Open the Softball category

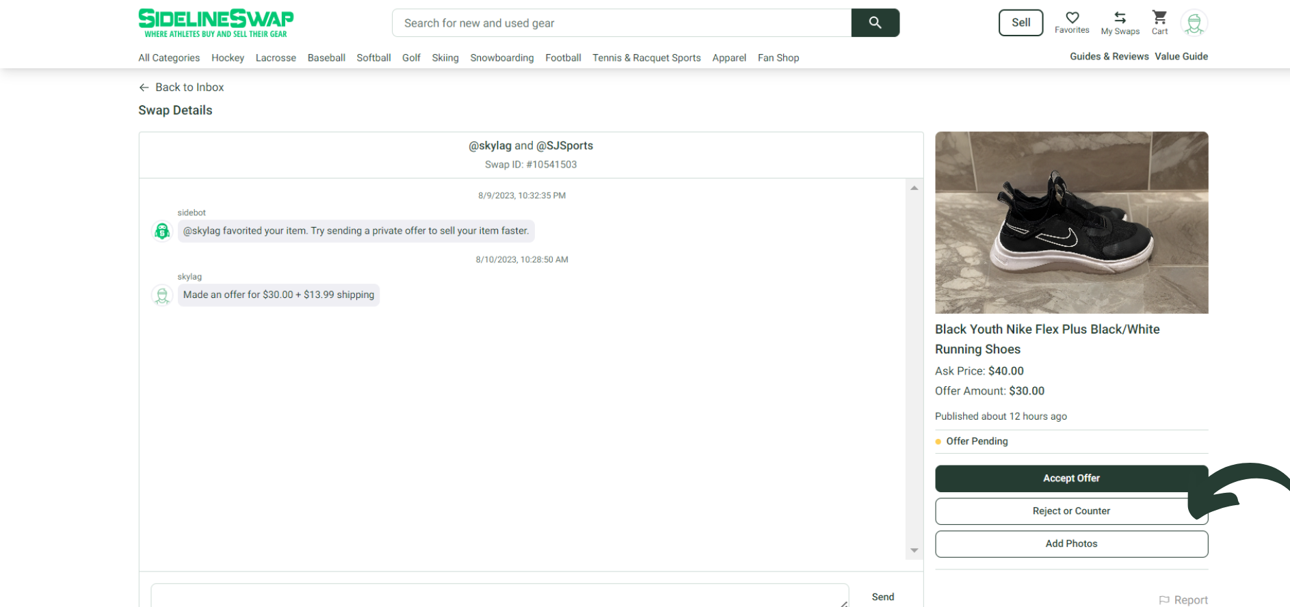coord(373,58)
